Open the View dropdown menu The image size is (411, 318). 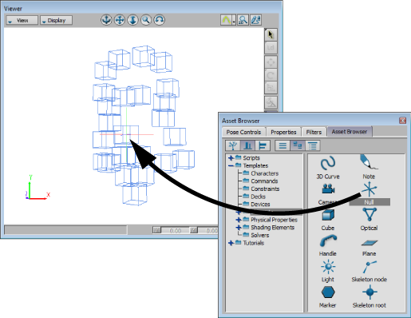pos(22,21)
